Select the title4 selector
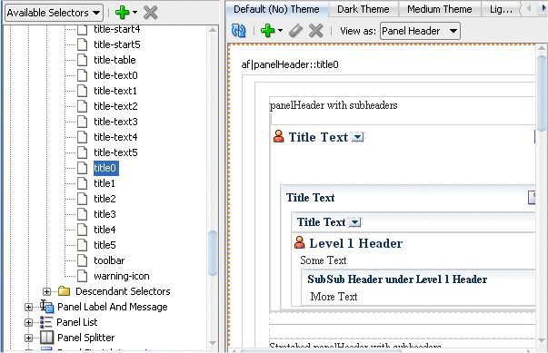 point(105,230)
